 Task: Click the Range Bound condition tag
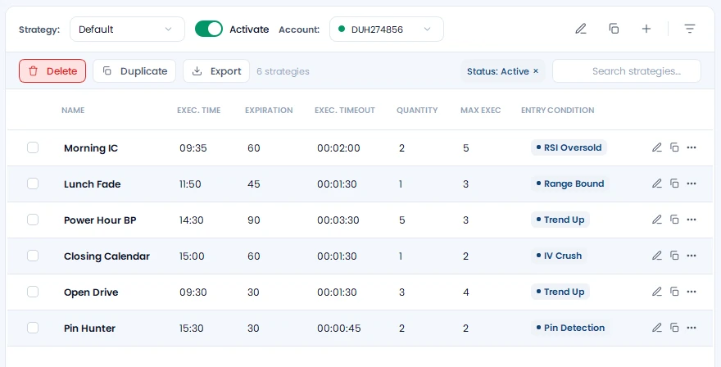pos(570,183)
